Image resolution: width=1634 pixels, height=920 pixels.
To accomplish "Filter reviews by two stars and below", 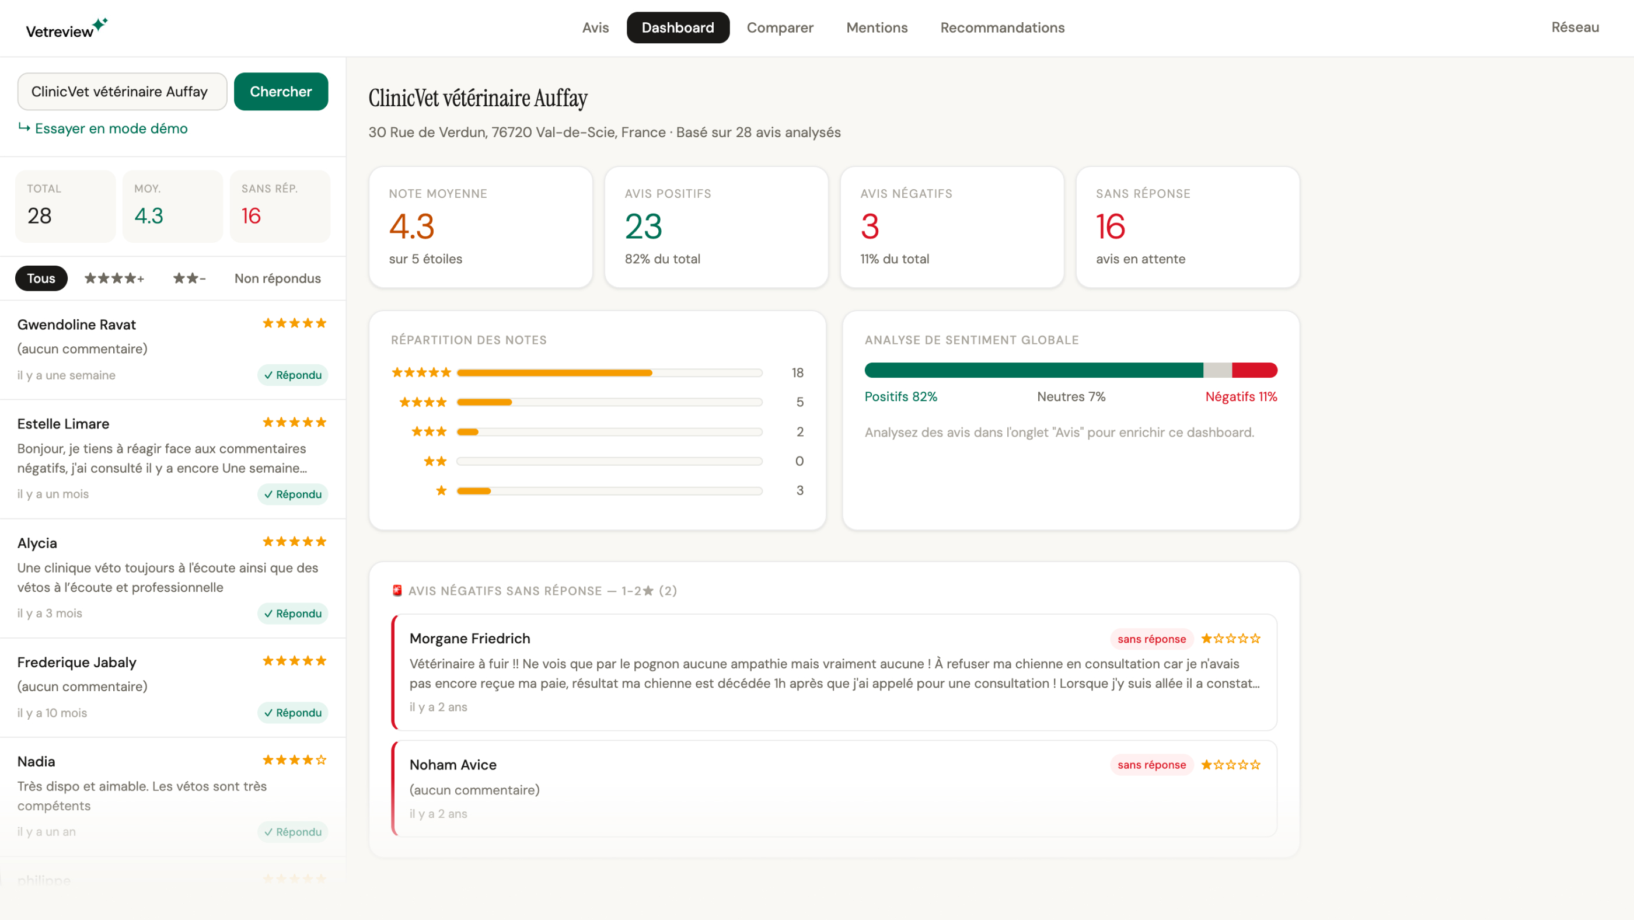I will (x=190, y=278).
